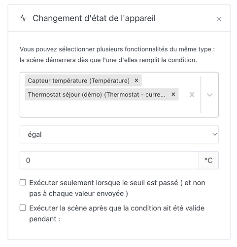The height and width of the screenshot is (247, 237).
Task: Click the activity pulse icon in header
Action: [23, 18]
